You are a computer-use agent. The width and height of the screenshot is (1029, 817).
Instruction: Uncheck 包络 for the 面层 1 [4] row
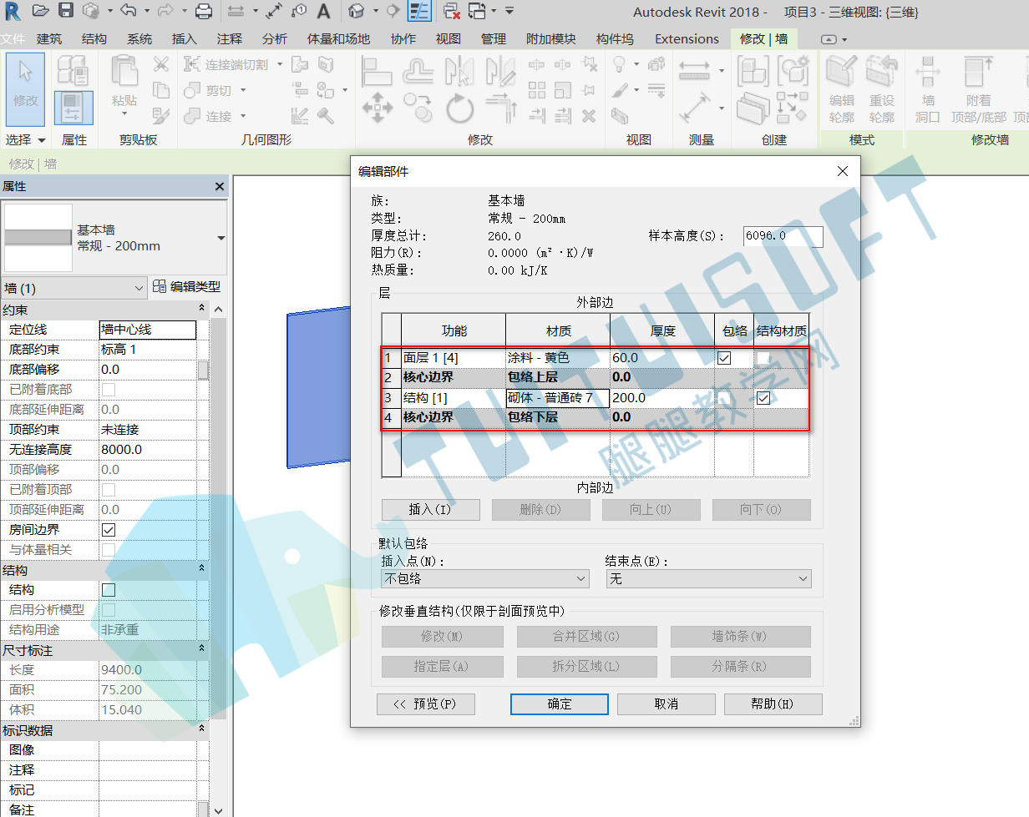(724, 358)
